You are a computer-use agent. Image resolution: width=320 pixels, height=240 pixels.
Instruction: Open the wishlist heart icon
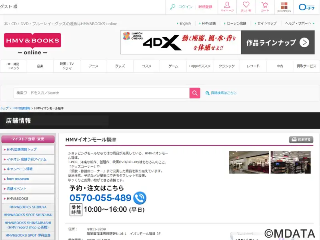coord(246,7)
